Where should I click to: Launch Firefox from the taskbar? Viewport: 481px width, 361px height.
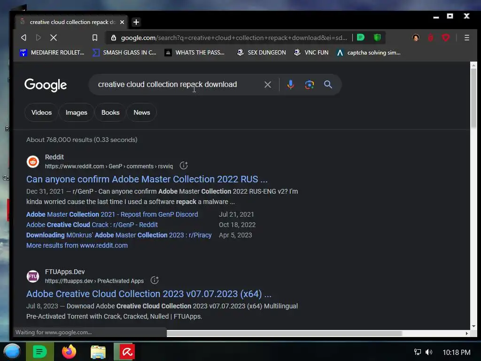[69, 352]
